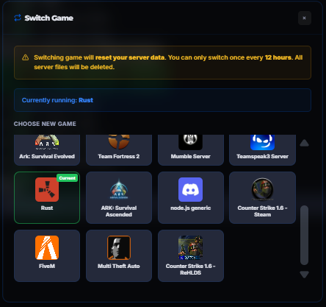The height and width of the screenshot is (307, 326).
Task: Pick the node.js generic Discord icon
Action: tap(190, 189)
